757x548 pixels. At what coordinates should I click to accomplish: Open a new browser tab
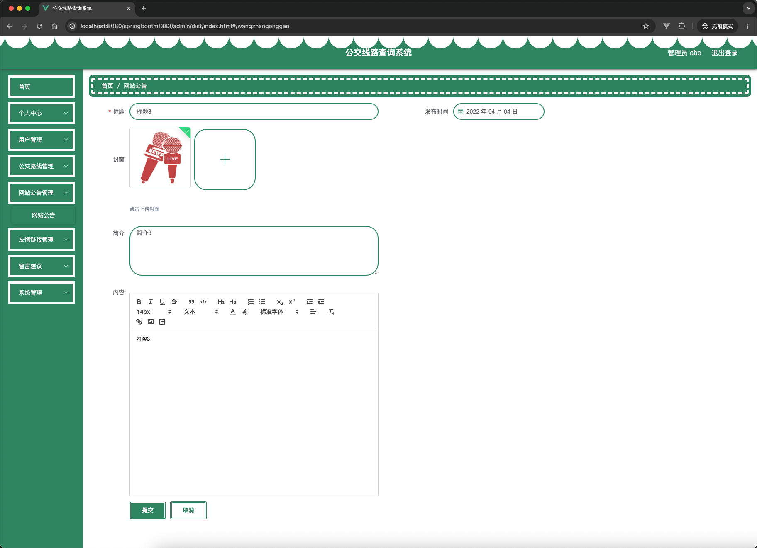tap(144, 8)
